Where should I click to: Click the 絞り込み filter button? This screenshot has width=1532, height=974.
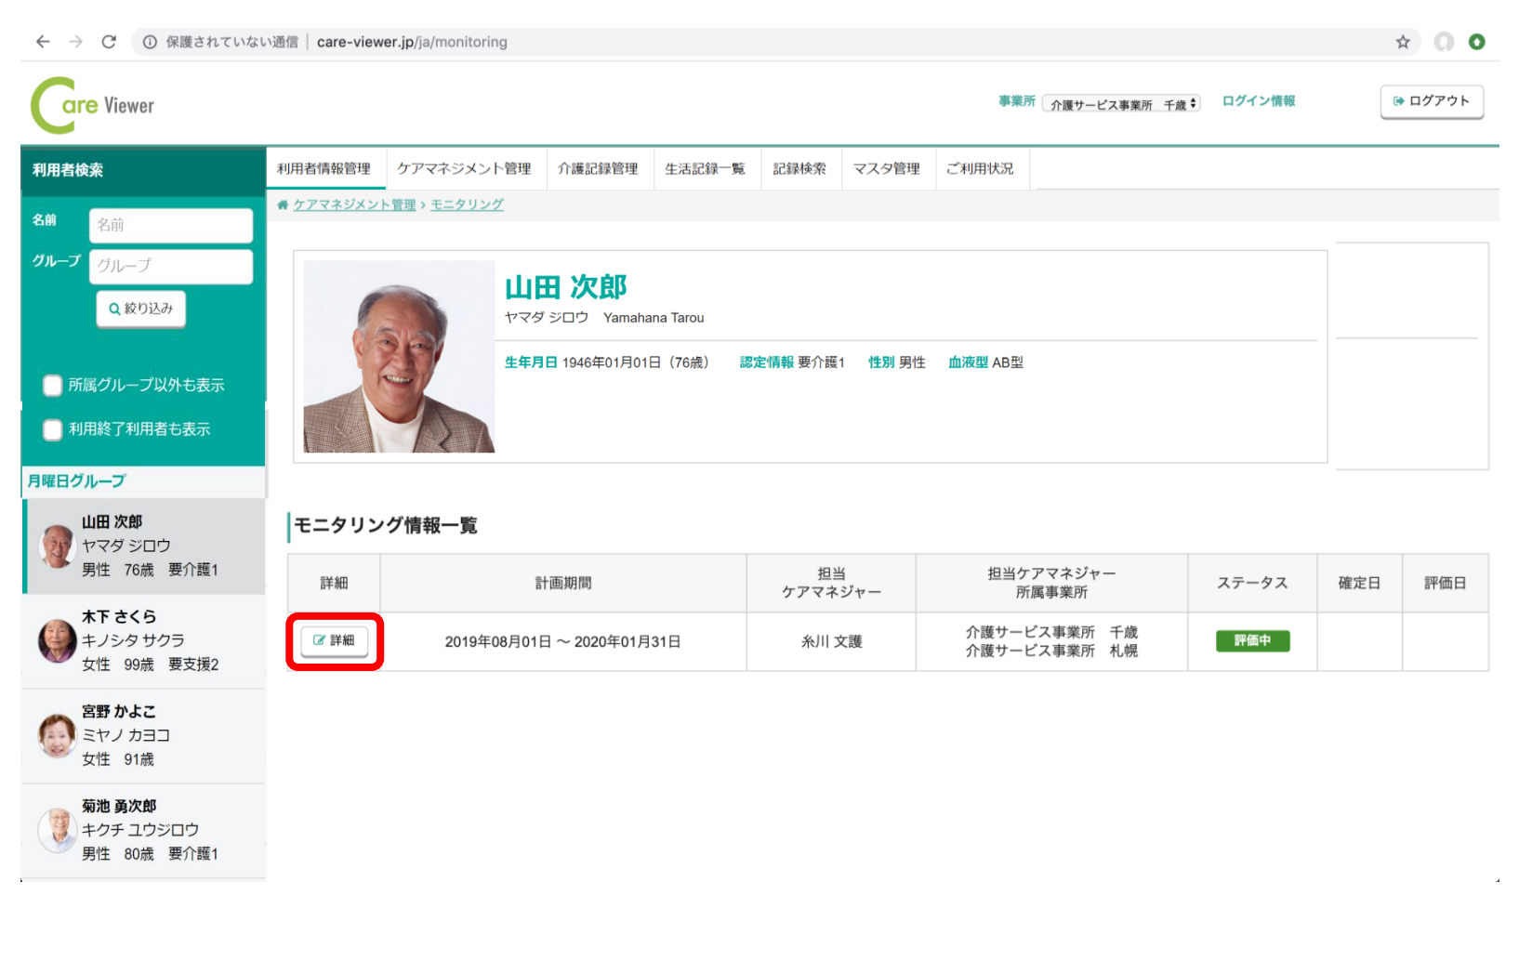pyautogui.click(x=141, y=309)
